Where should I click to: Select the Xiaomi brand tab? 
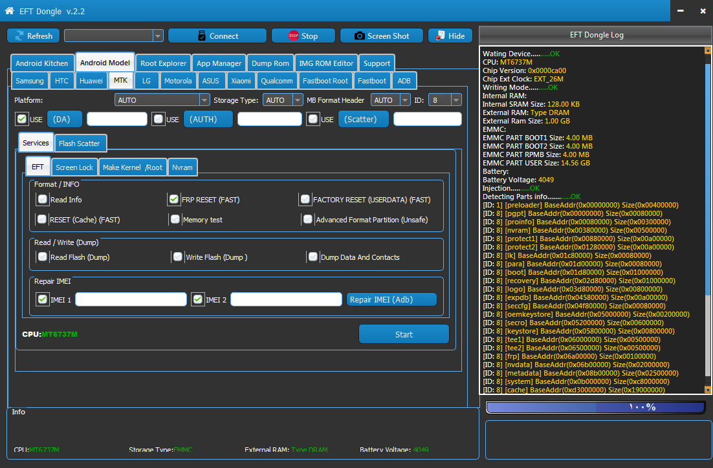point(241,80)
